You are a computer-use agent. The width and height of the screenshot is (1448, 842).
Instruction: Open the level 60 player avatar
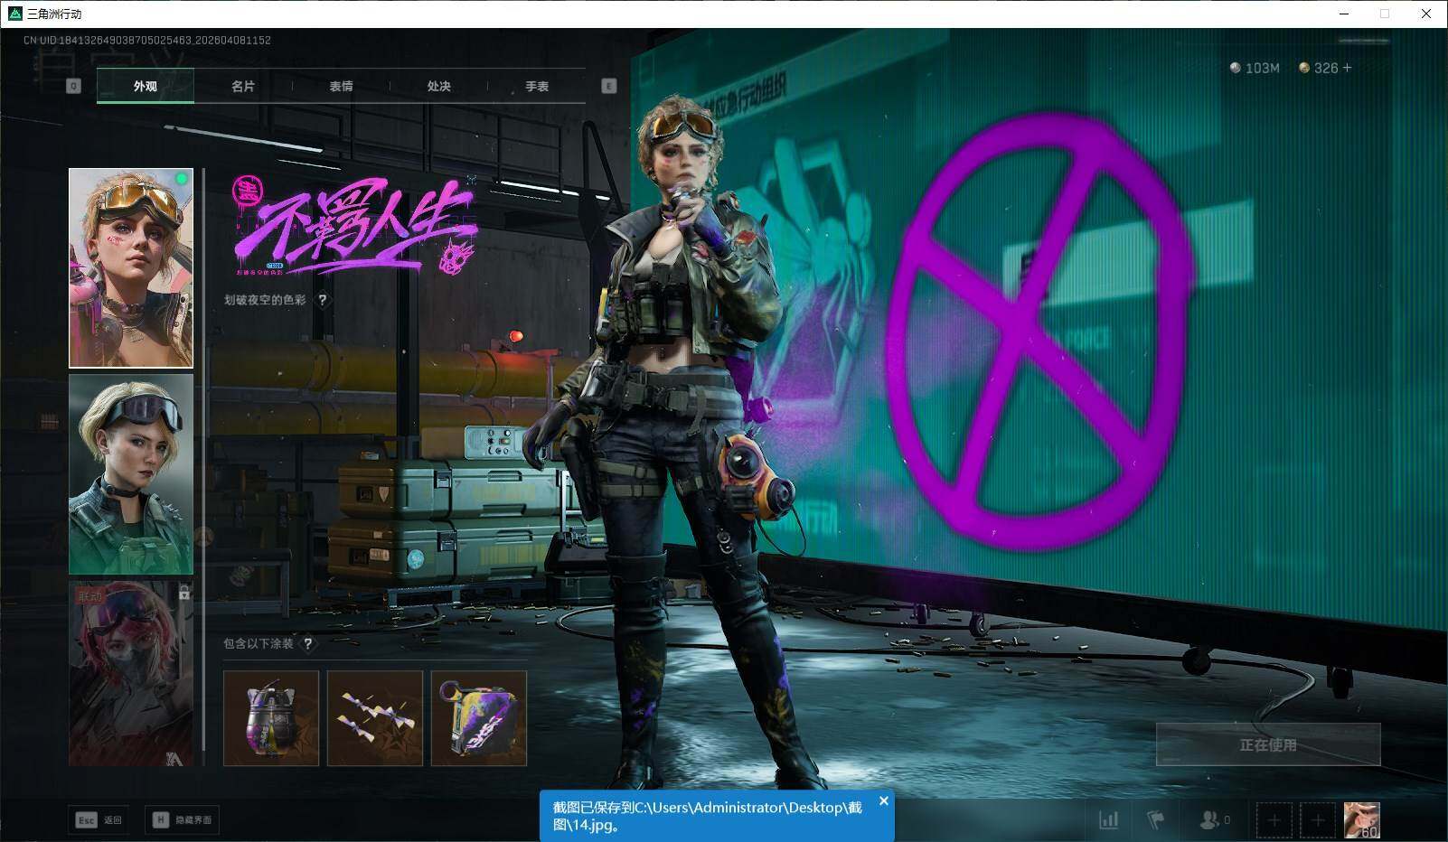tap(1362, 820)
